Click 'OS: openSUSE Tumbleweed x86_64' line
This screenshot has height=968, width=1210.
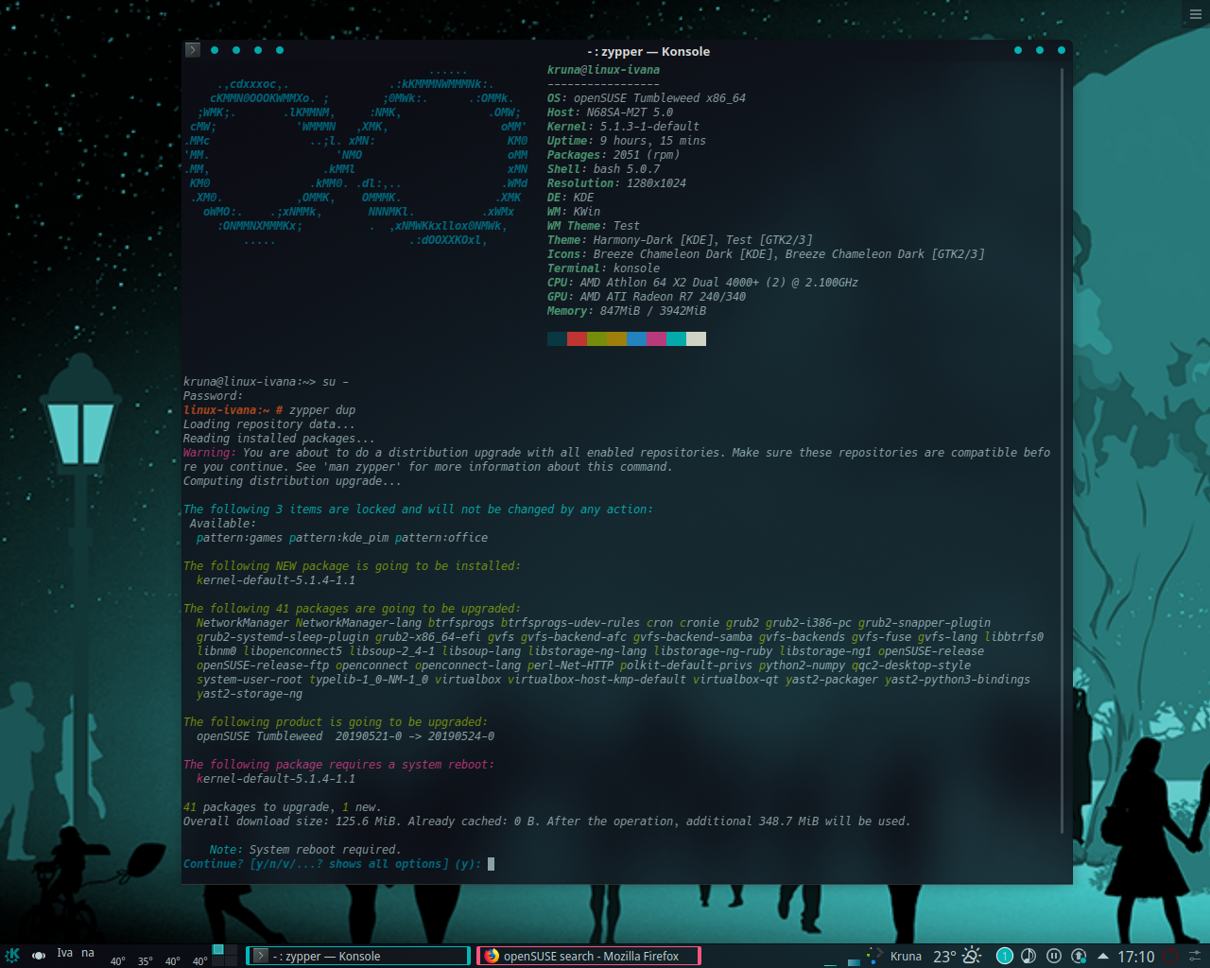pyautogui.click(x=647, y=98)
